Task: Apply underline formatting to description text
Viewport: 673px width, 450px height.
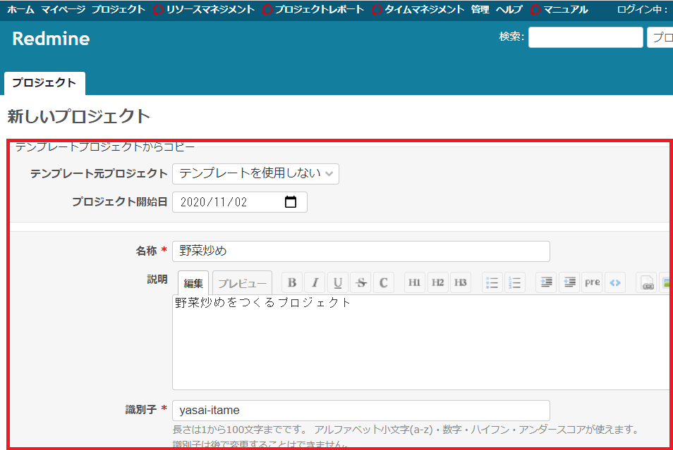Action: tap(338, 282)
